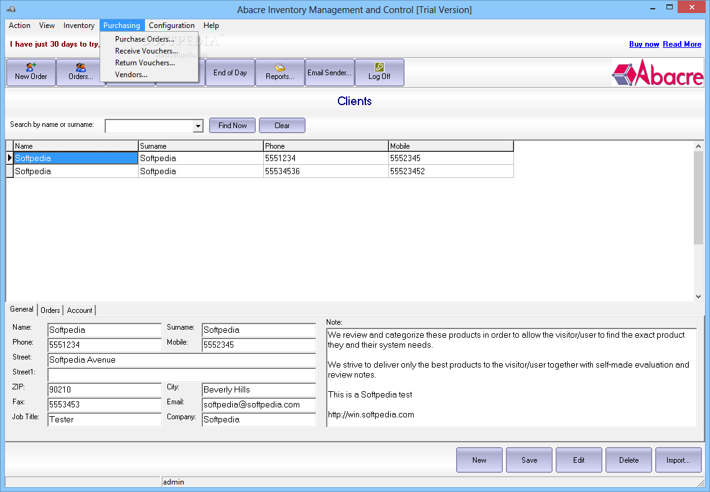The width and height of the screenshot is (710, 492).
Task: Click the row selector of second client row
Action: point(9,171)
